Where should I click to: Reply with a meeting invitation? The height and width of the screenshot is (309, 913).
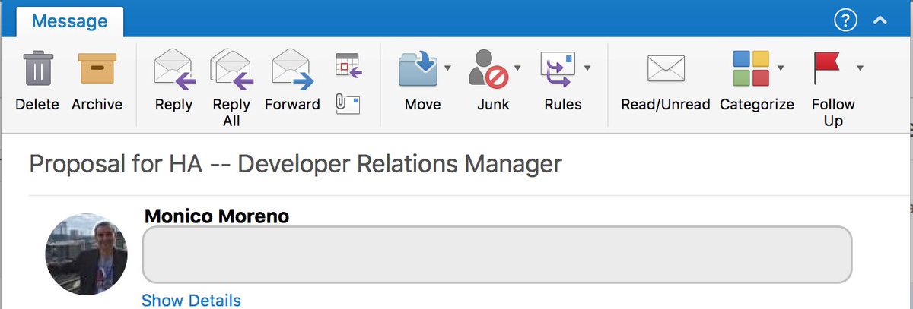[348, 65]
